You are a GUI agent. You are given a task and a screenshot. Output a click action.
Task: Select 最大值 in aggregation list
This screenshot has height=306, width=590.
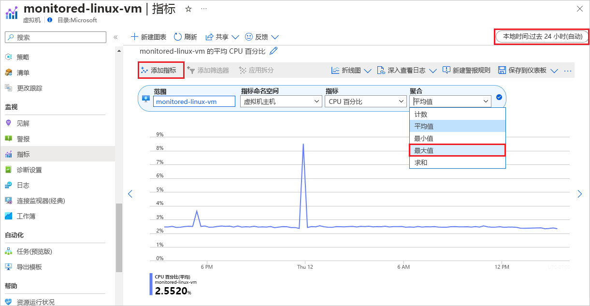coord(458,150)
